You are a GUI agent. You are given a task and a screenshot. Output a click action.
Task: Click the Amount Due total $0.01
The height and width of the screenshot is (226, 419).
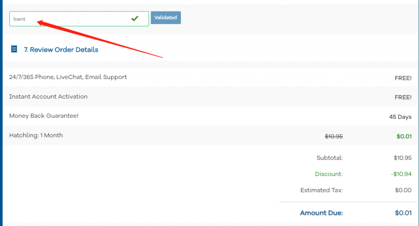click(403, 213)
